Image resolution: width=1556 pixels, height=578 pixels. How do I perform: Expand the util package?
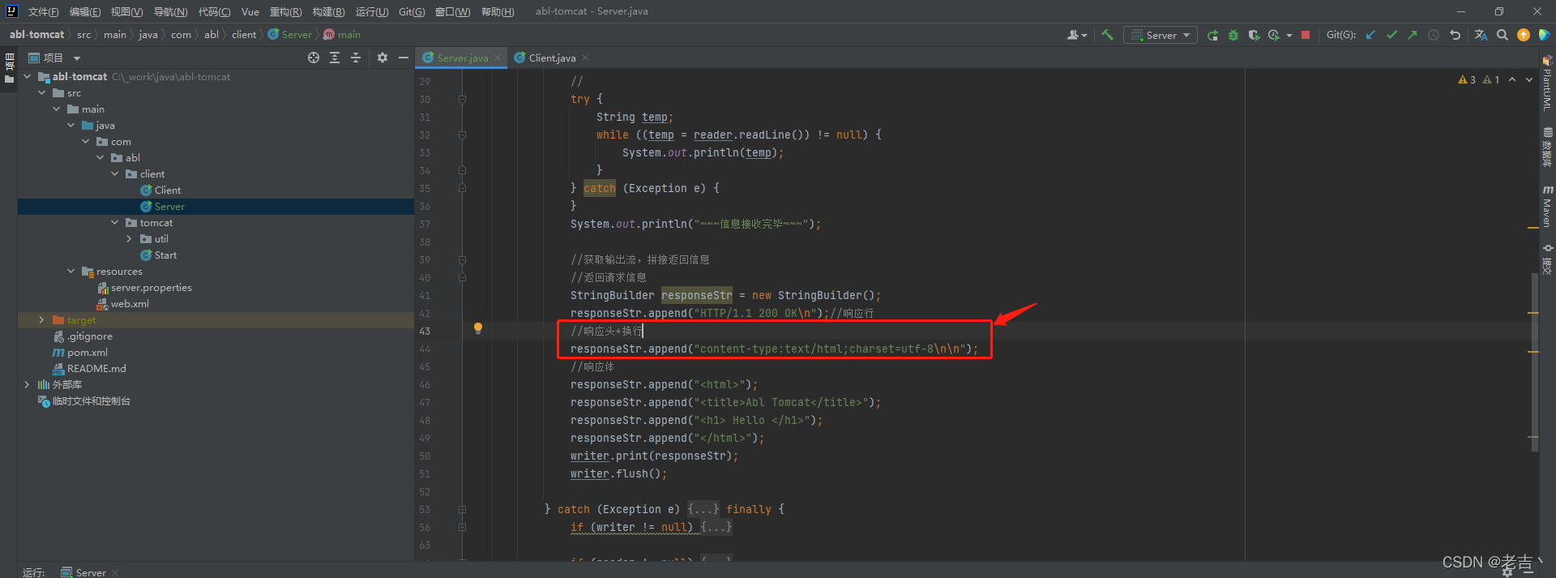click(x=130, y=238)
